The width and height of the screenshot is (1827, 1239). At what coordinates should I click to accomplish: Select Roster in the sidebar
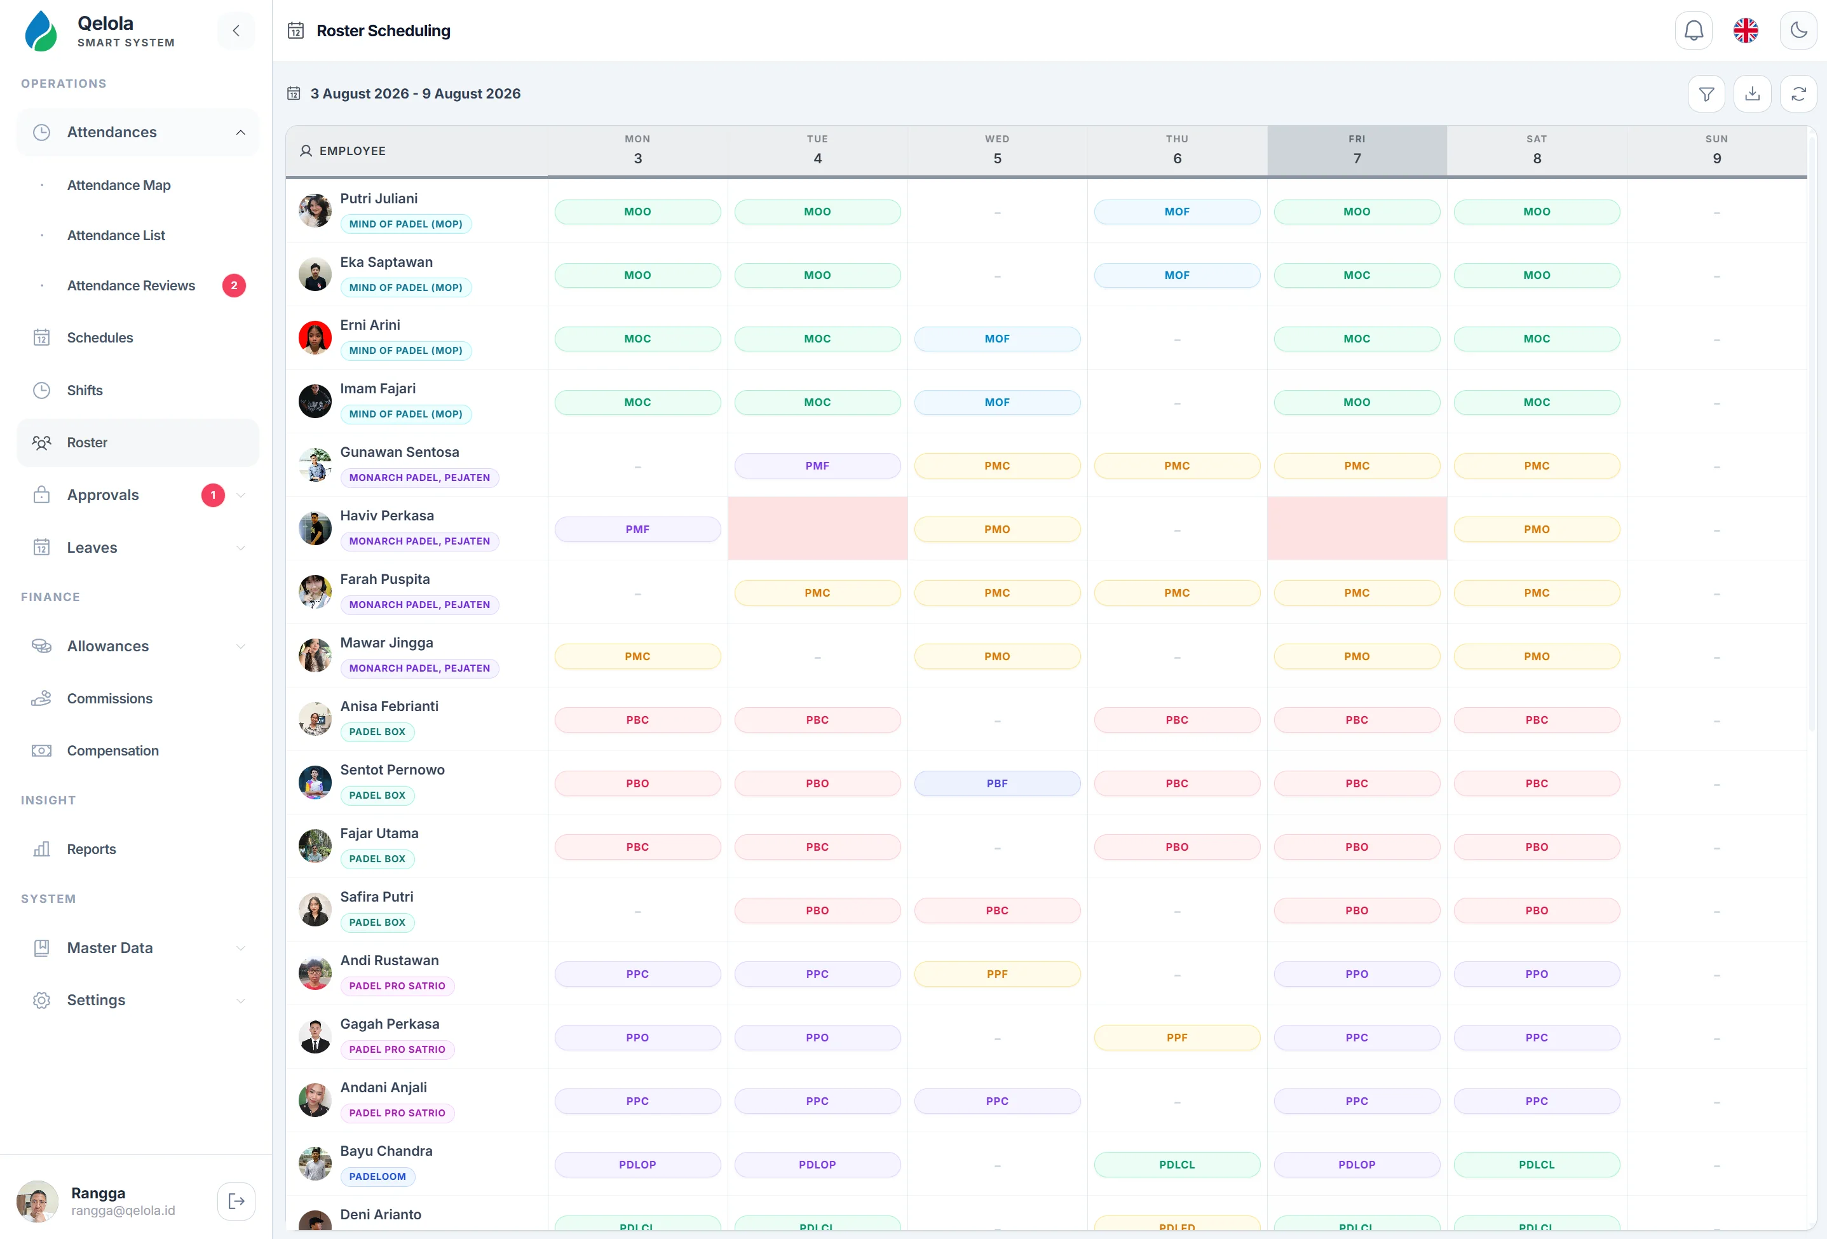click(137, 443)
